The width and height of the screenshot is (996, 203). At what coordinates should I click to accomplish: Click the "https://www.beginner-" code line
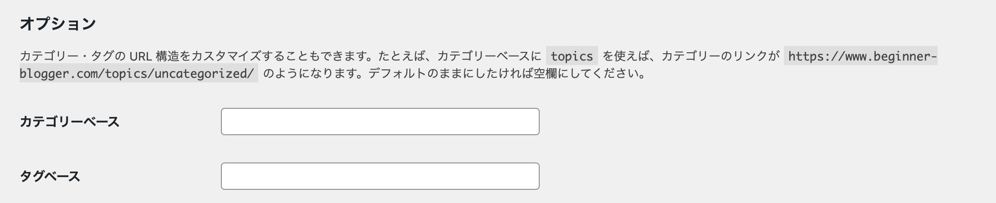[860, 56]
